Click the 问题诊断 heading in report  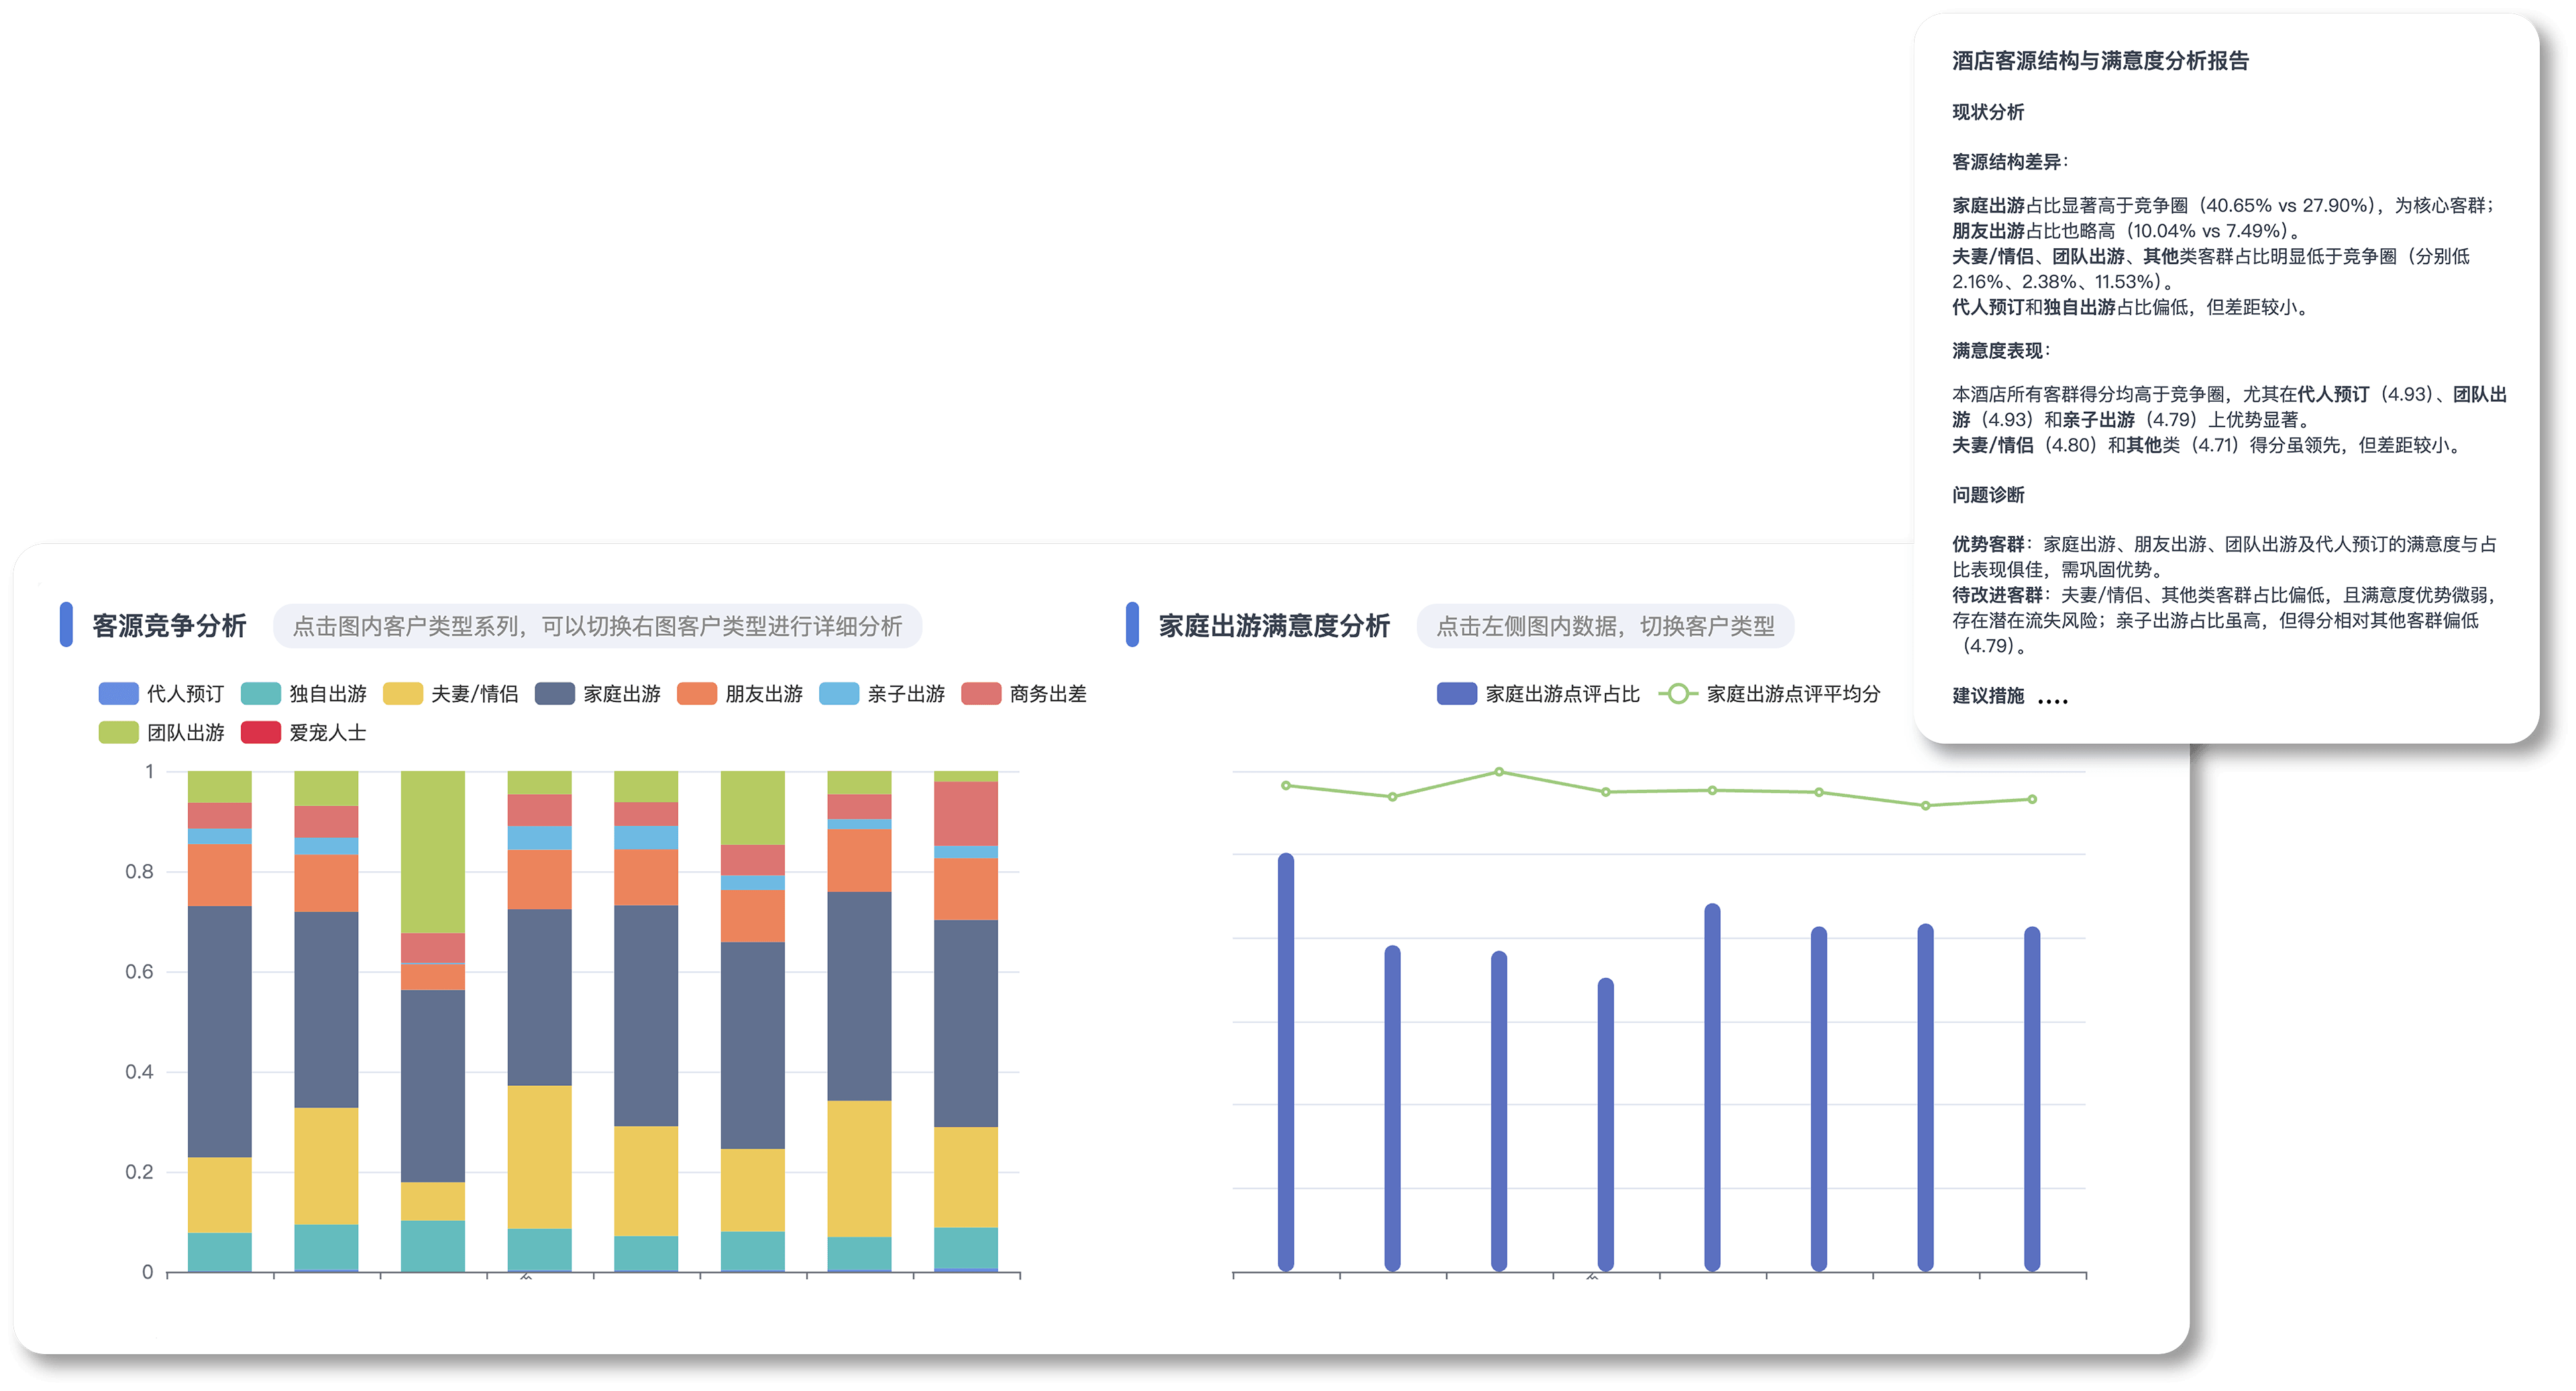click(1988, 495)
